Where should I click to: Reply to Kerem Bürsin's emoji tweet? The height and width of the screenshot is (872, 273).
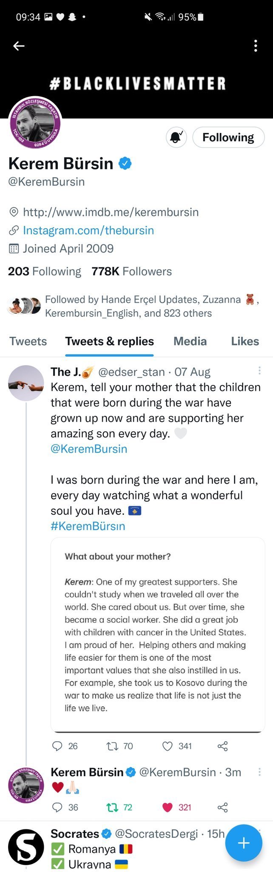(x=57, y=807)
